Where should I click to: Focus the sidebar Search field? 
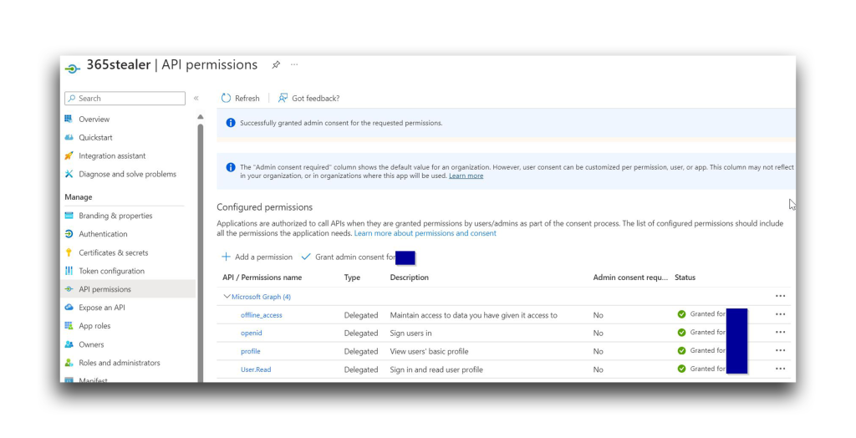pos(125,99)
